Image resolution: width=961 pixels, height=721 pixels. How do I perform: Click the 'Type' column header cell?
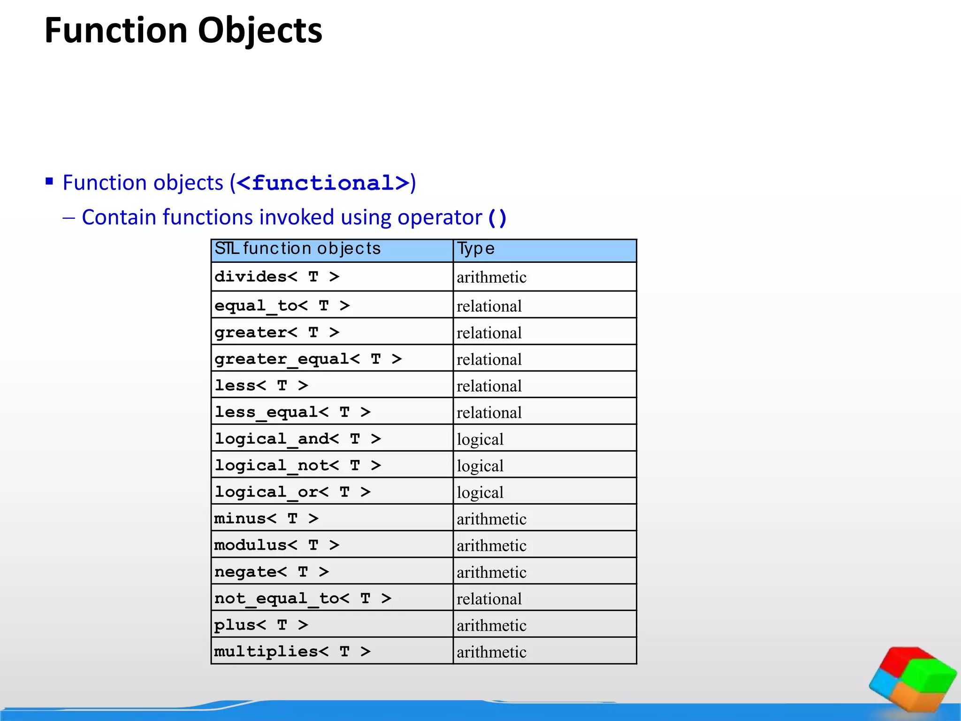(545, 251)
